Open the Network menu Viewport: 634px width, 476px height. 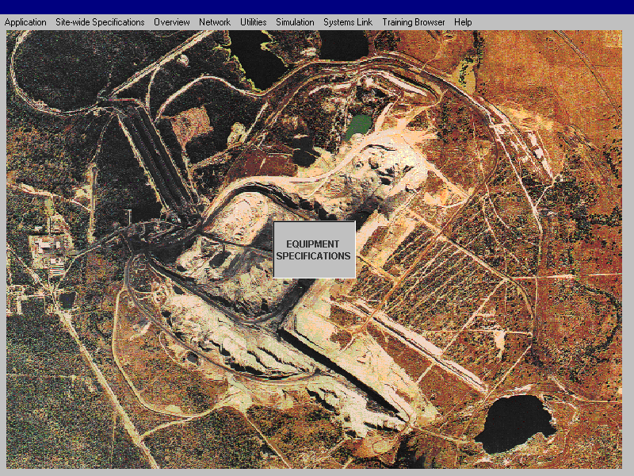tap(215, 22)
